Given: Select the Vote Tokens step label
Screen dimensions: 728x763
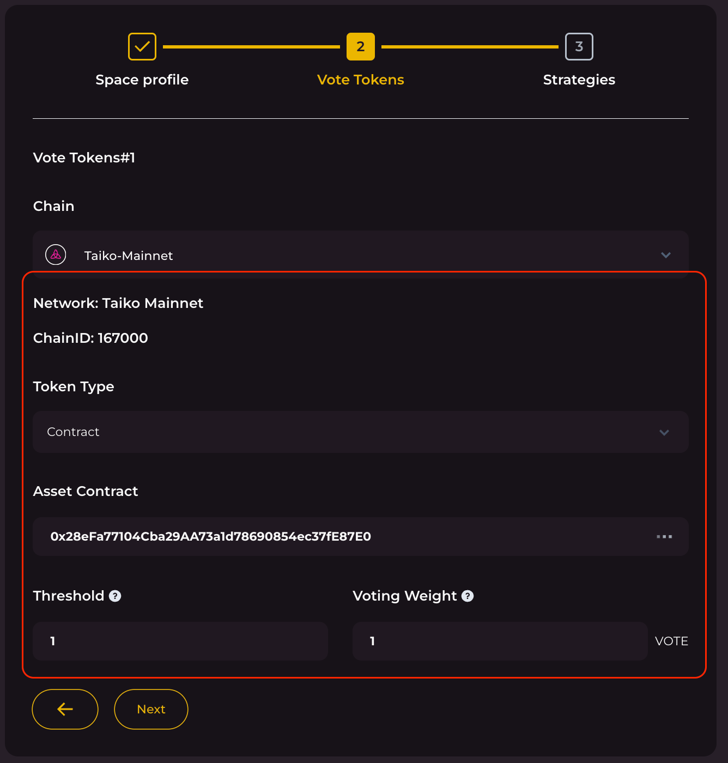Looking at the screenshot, I should point(361,80).
